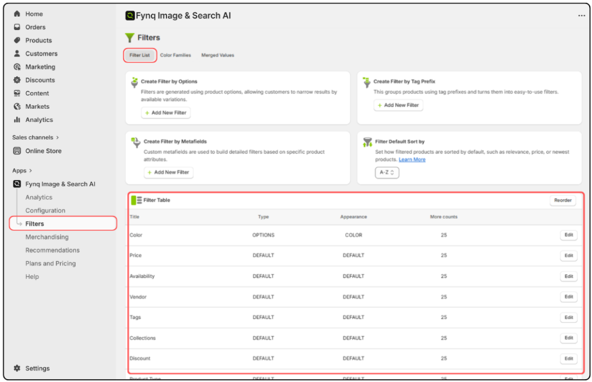592x382 pixels.
Task: Open Help in Fynq submenu
Action: 32,277
